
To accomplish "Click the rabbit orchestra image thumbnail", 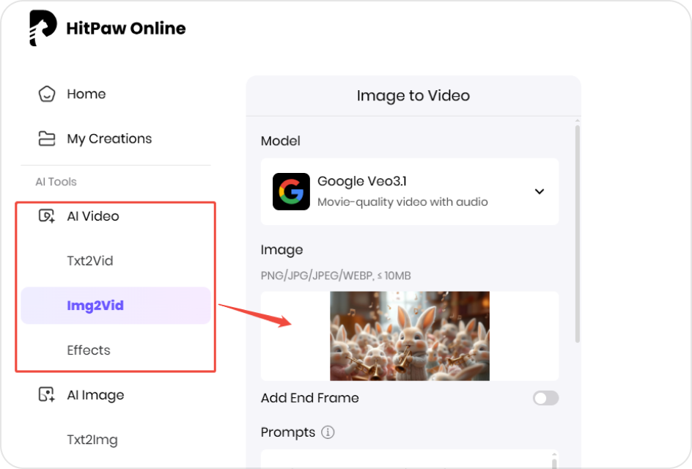I will (x=410, y=336).
